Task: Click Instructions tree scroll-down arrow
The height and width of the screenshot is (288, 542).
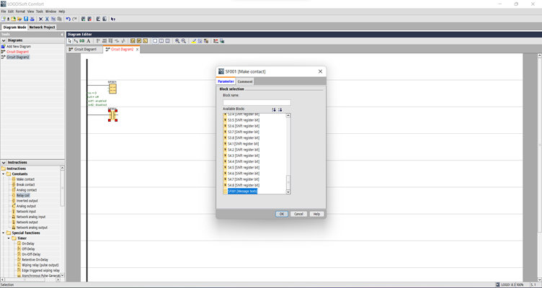Action: pos(62,275)
